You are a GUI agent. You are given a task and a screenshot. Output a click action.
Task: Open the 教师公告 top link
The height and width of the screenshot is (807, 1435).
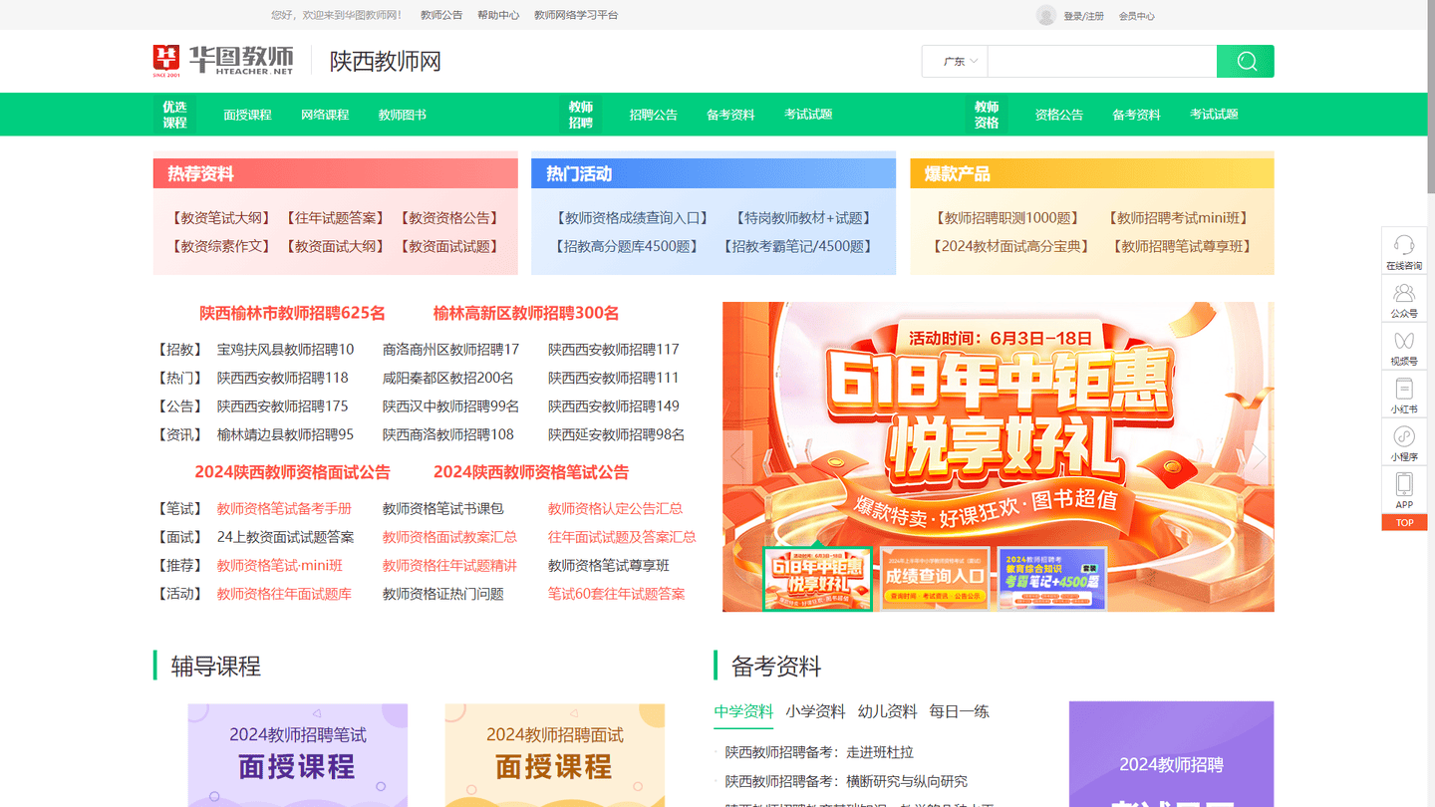click(441, 15)
